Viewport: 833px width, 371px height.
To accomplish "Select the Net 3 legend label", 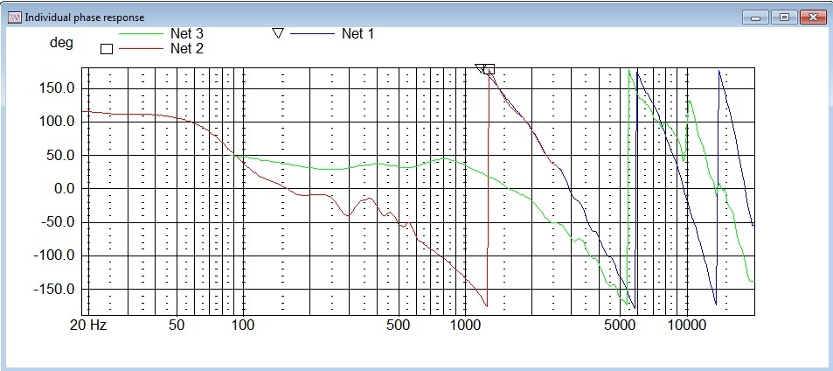I will coord(186,34).
